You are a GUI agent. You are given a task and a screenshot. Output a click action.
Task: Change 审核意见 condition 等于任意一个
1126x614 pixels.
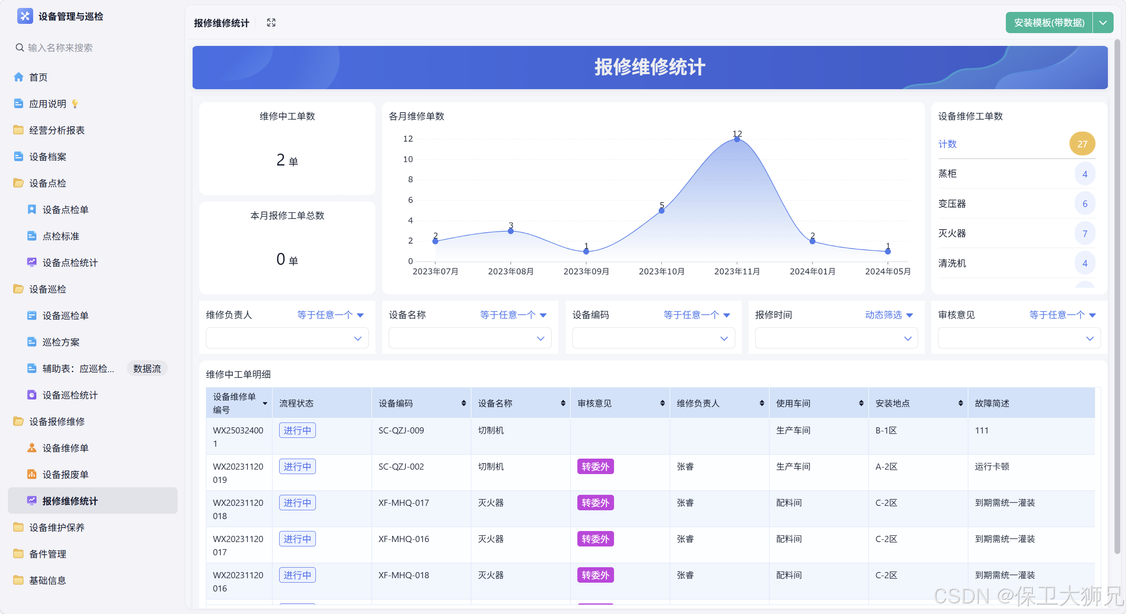(1062, 315)
